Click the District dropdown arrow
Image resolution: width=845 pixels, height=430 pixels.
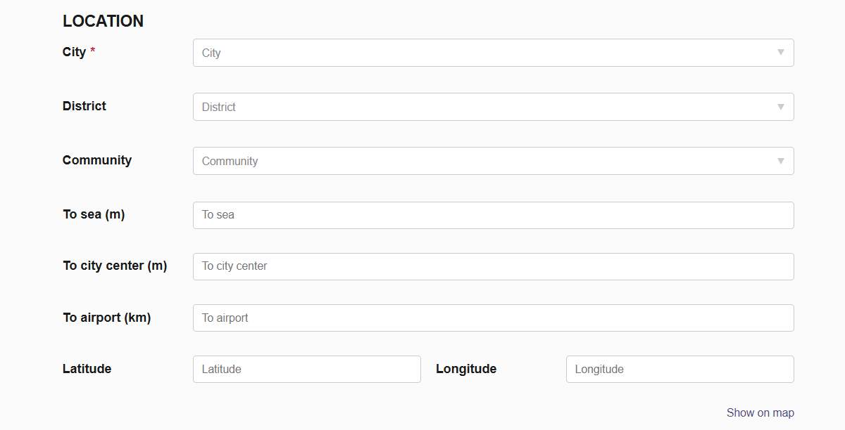(780, 107)
